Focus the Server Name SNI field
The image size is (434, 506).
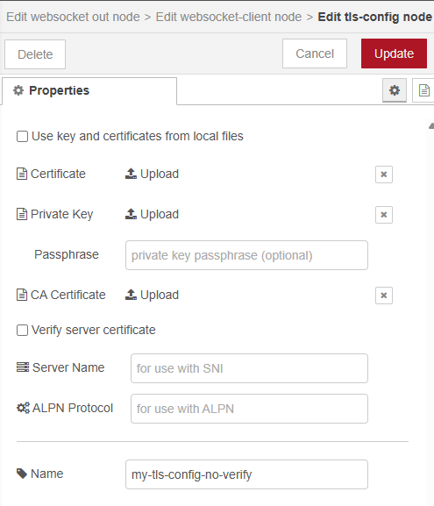coord(249,368)
